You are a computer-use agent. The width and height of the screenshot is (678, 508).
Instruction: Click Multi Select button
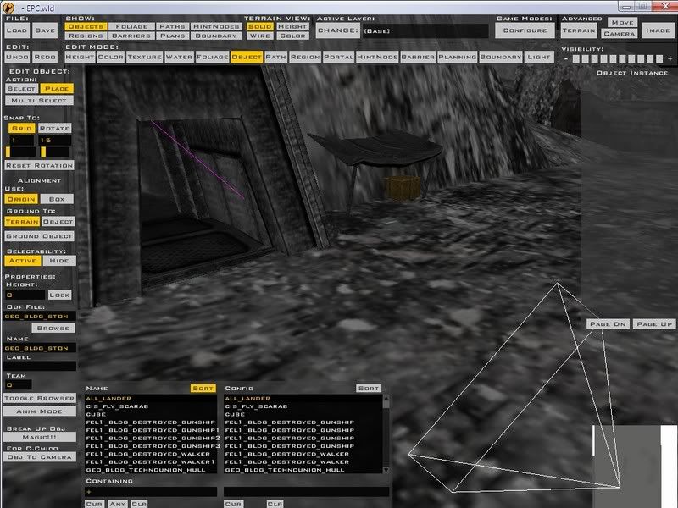point(39,100)
